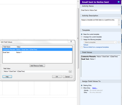The width and height of the screenshot is (122, 105).
Task: Open token menu beside Field Value box
Action: (x=70, y=71)
